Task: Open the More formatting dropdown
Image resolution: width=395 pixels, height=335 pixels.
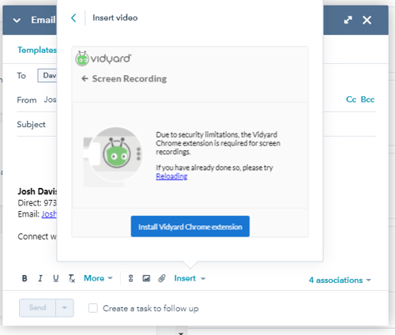Action: click(98, 278)
